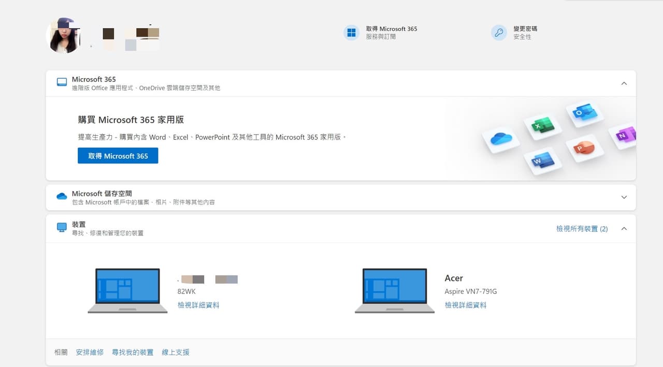Collapse the Microsoft 365 section chevron

tap(624, 83)
